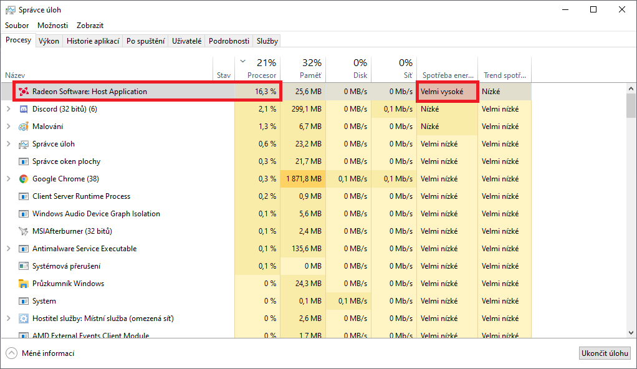Expand the Discord process group
This screenshot has height=369, width=637.
click(x=8, y=109)
